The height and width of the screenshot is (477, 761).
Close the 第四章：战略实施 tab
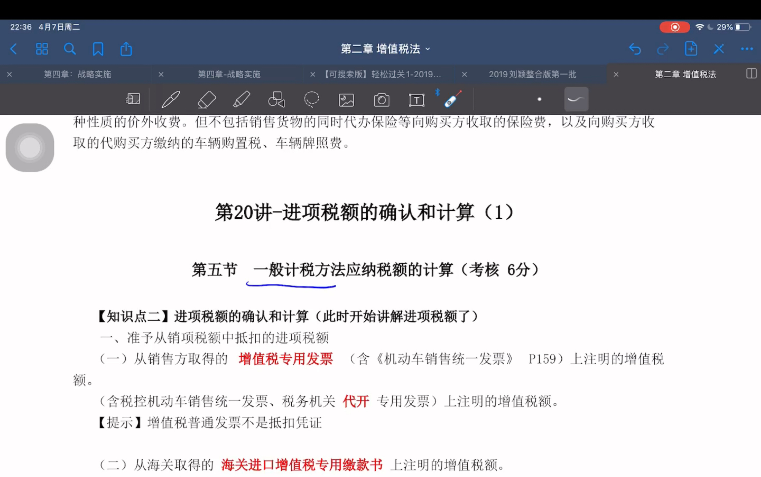(x=10, y=75)
